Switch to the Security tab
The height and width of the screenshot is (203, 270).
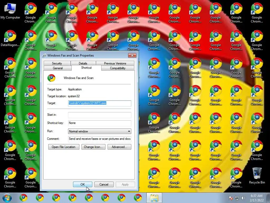(57, 63)
